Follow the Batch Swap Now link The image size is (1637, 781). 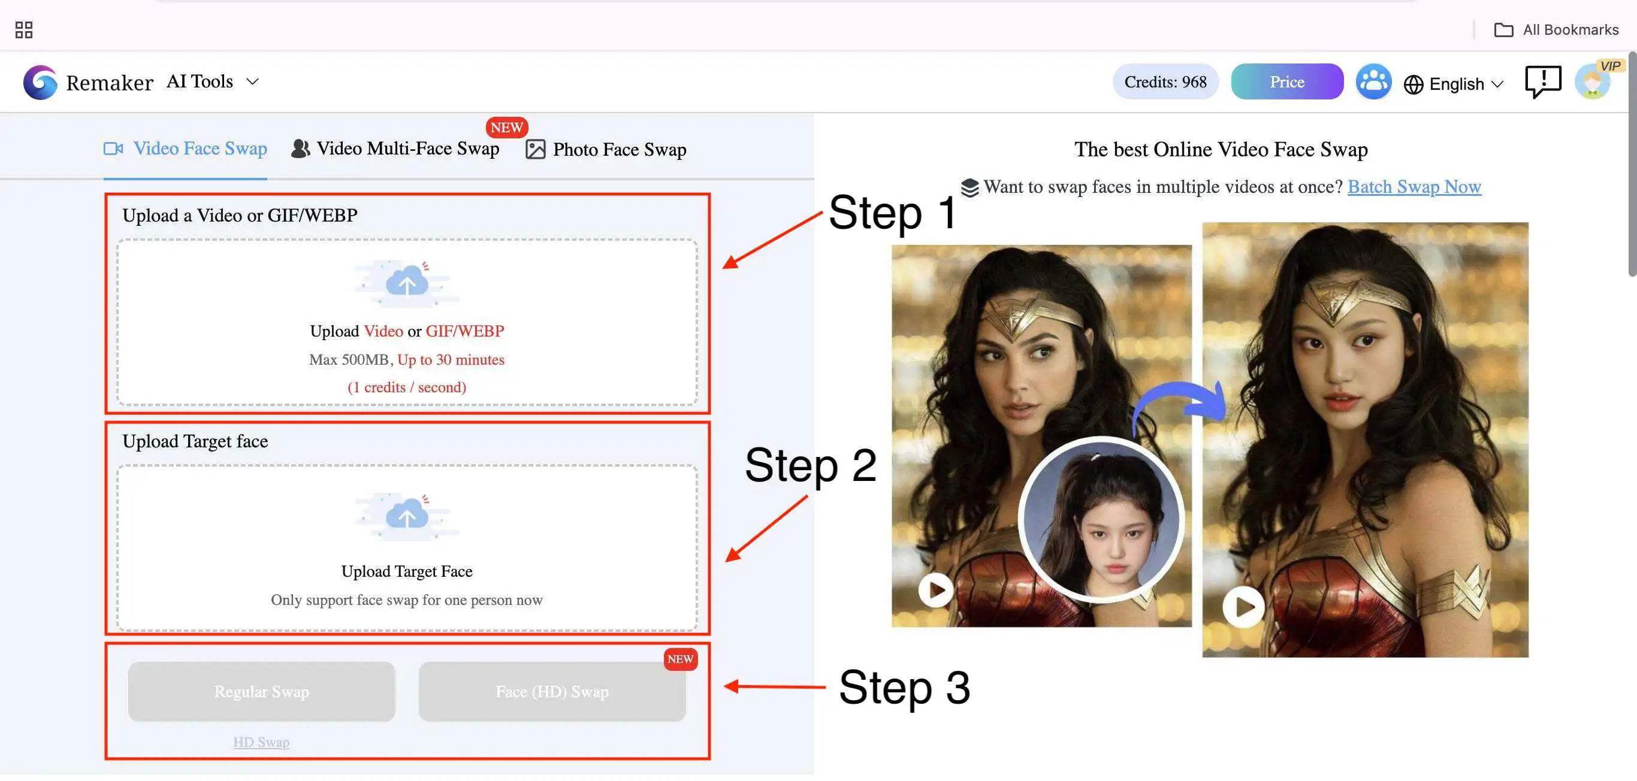[1414, 187]
